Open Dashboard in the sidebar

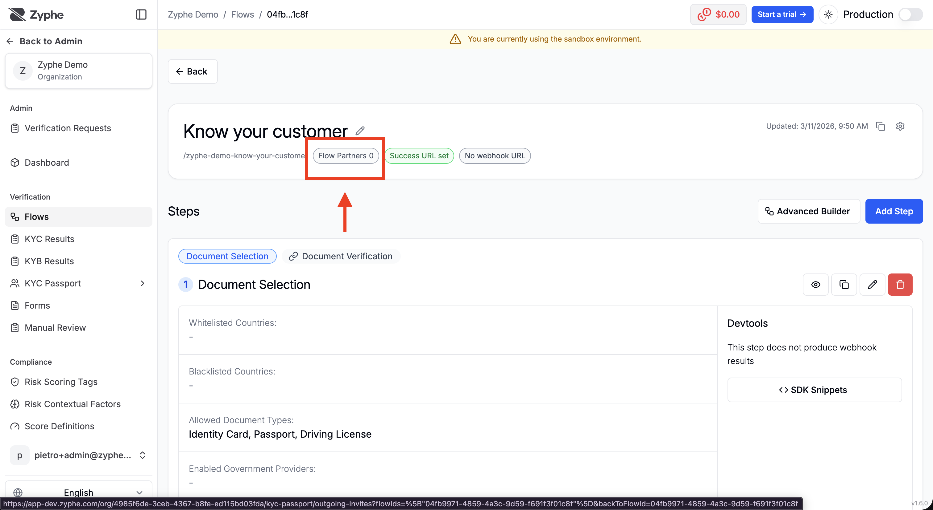pos(78,163)
